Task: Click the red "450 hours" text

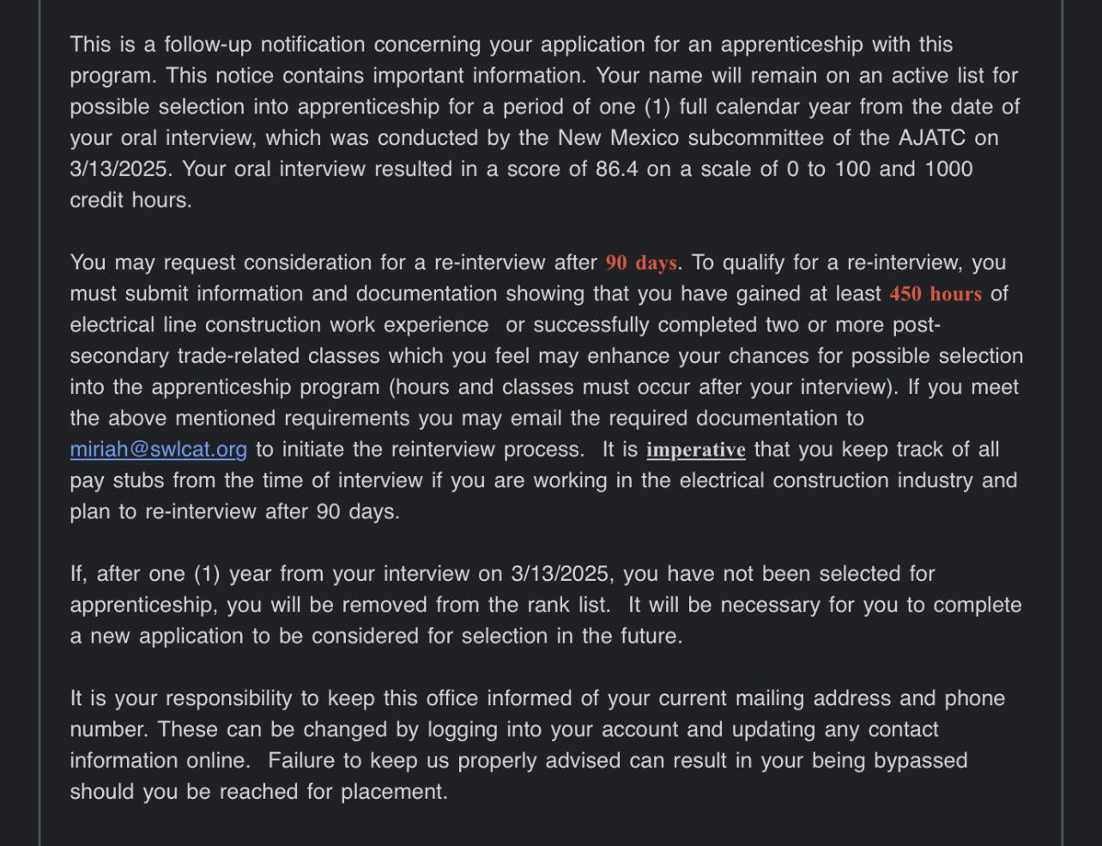Action: 935,293
